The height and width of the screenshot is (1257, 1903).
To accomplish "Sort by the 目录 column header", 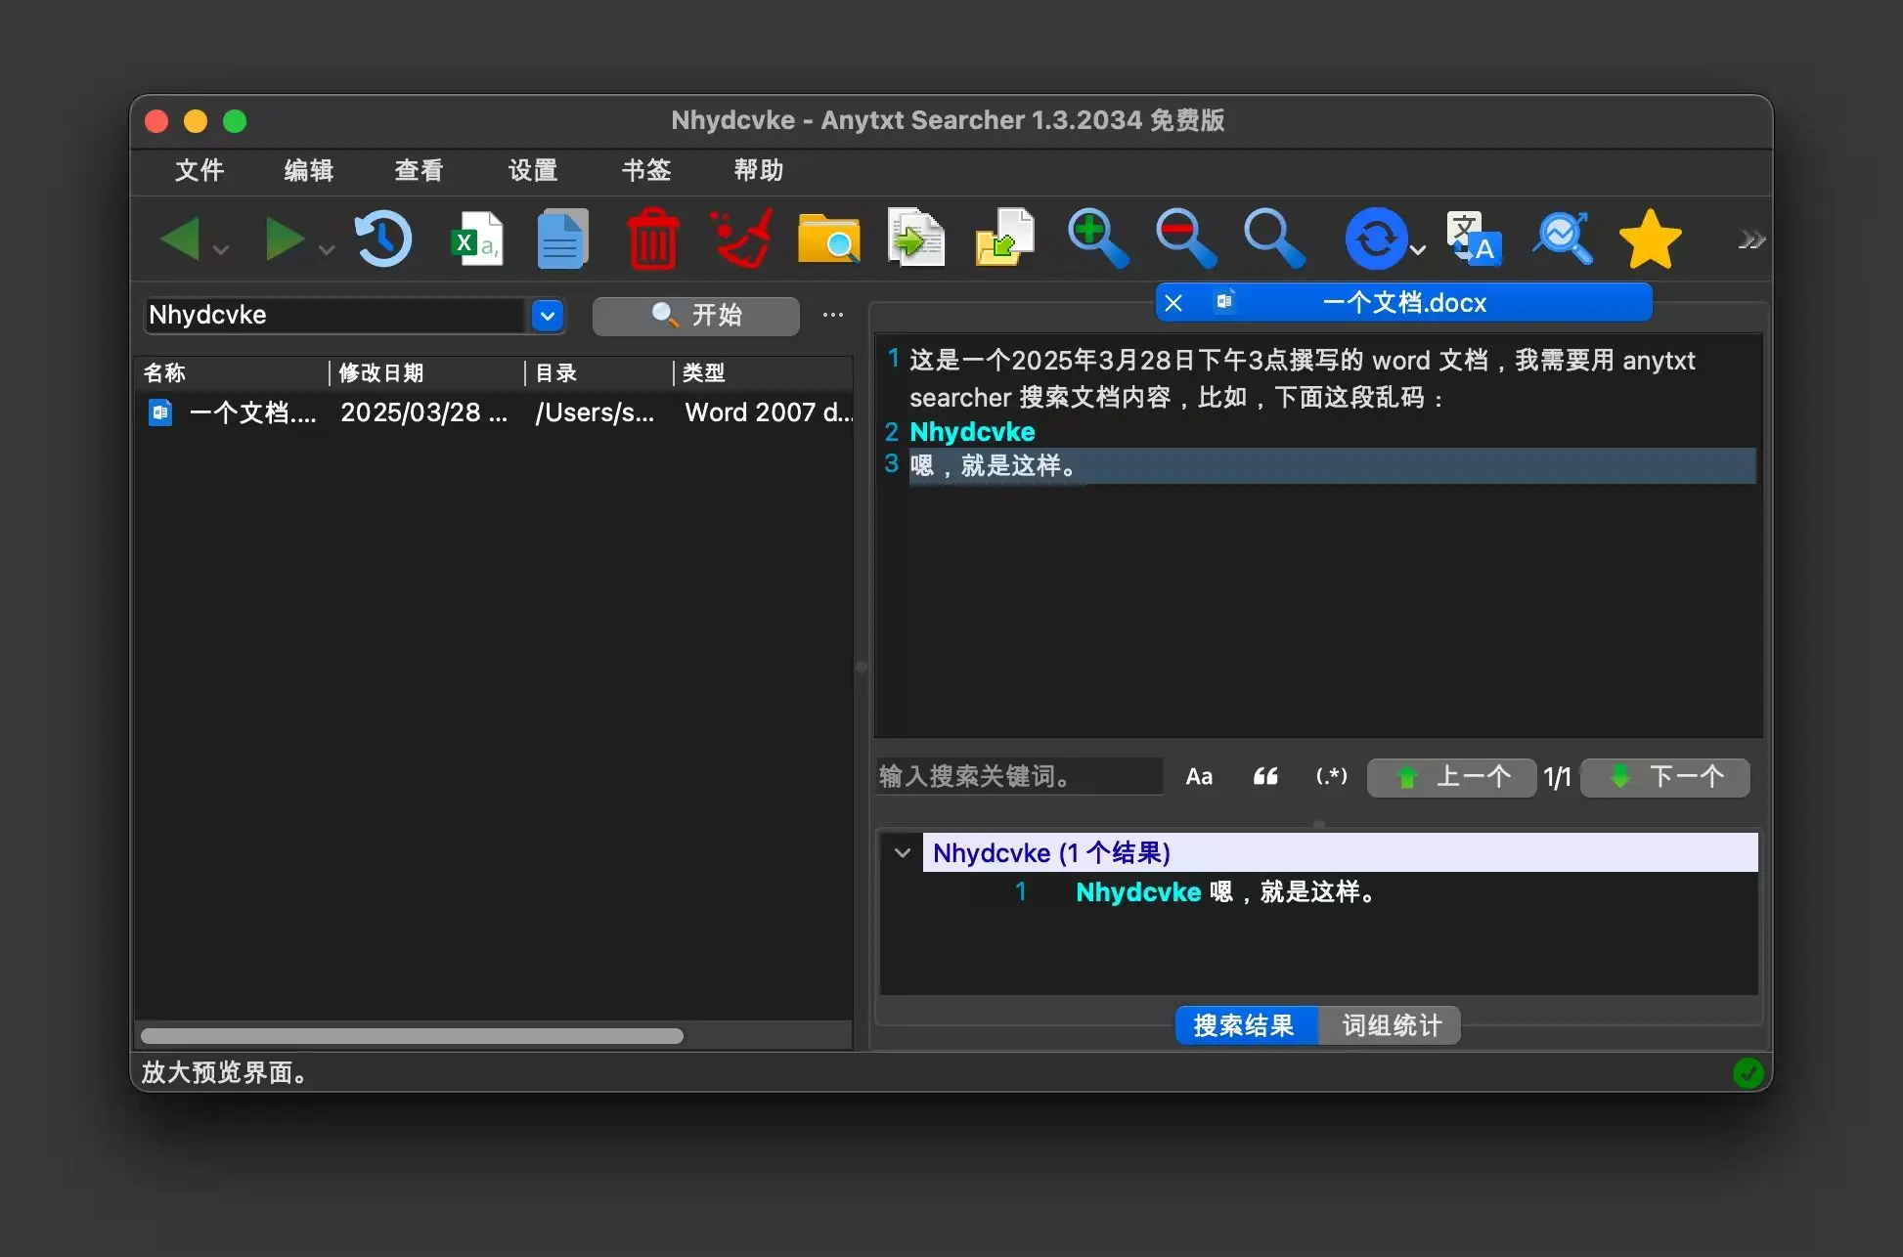I will tap(599, 373).
